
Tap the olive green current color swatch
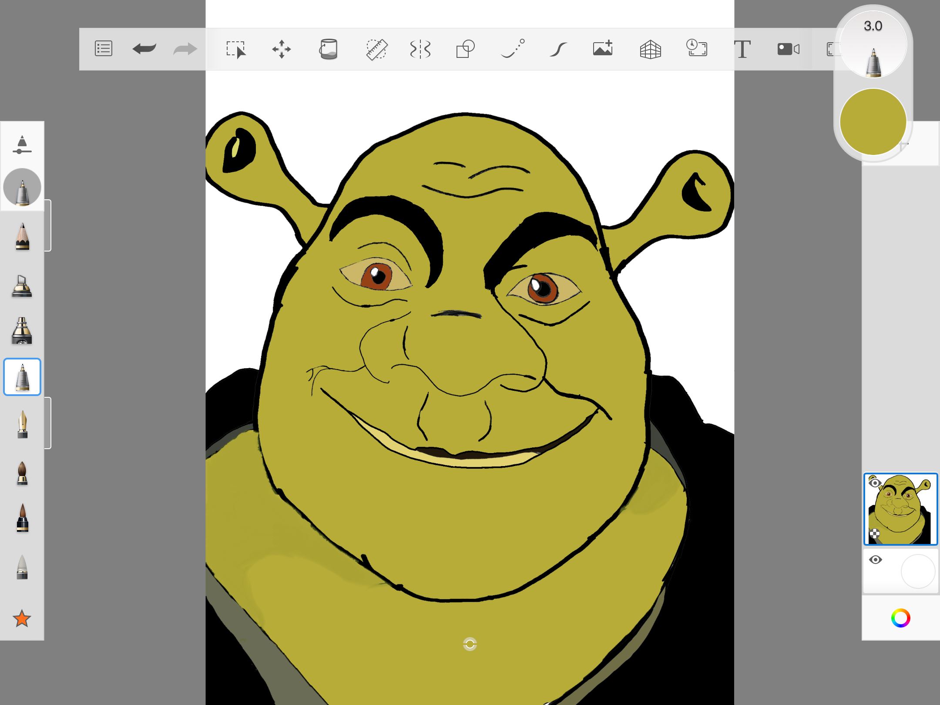(x=873, y=122)
